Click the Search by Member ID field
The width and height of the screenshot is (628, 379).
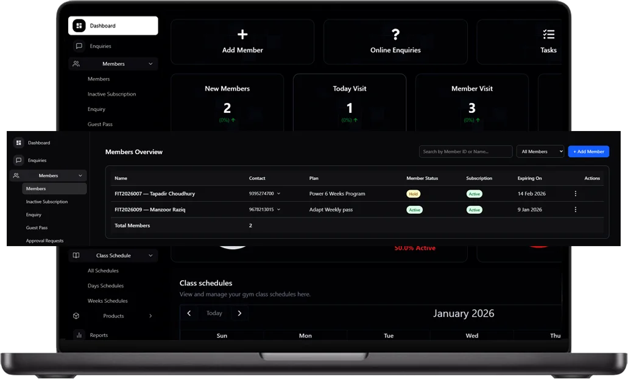click(x=465, y=152)
